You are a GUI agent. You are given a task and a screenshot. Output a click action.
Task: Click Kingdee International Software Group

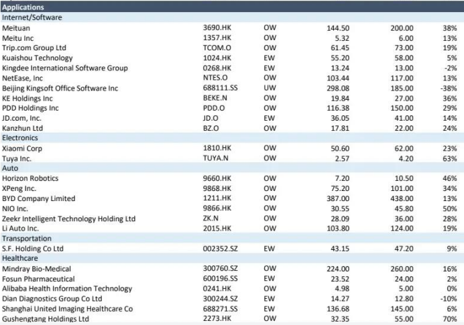[65, 68]
